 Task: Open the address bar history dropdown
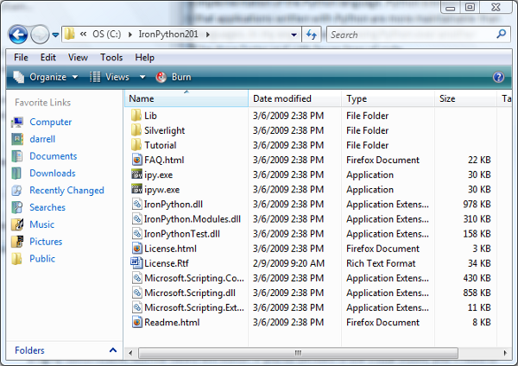pyautogui.click(x=294, y=35)
